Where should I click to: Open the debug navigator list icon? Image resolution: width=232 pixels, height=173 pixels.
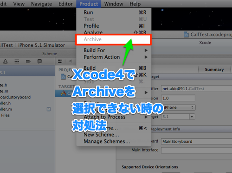(x=17, y=62)
